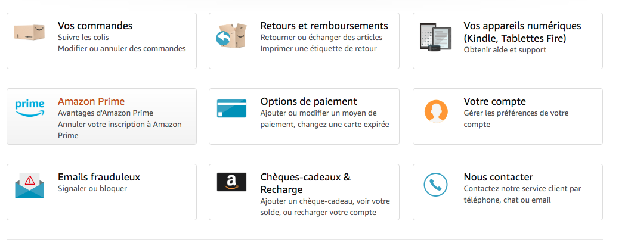Click the Prime logo icon
The height and width of the screenshot is (249, 628).
[x=30, y=108]
